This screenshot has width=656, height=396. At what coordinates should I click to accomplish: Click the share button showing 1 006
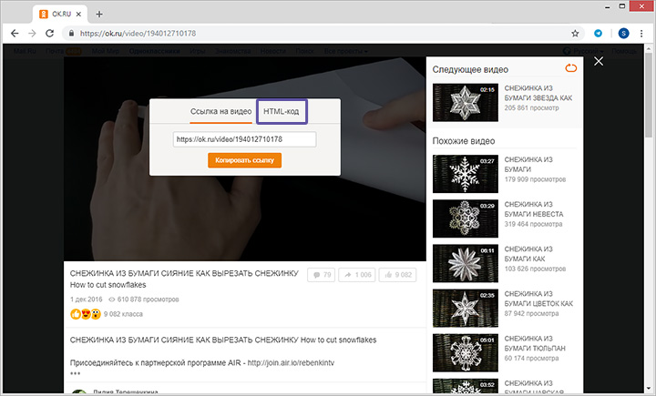(357, 275)
